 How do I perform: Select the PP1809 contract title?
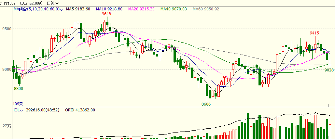click(10, 3)
